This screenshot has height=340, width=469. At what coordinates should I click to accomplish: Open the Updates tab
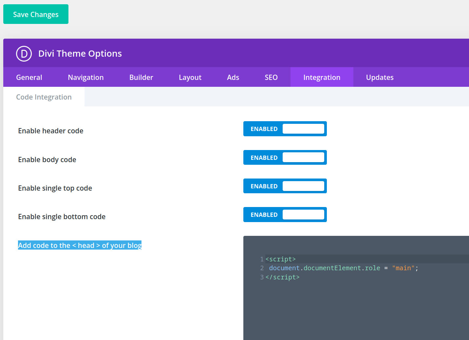[x=380, y=77]
